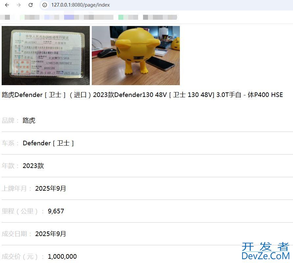The image size is (293, 263).
Task: Click the browser forward arrow
Action: coord(19,5)
